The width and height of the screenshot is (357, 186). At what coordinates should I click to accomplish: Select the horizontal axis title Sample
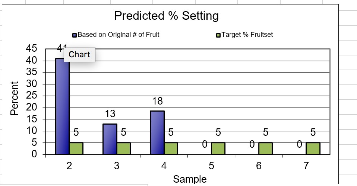coord(190,179)
